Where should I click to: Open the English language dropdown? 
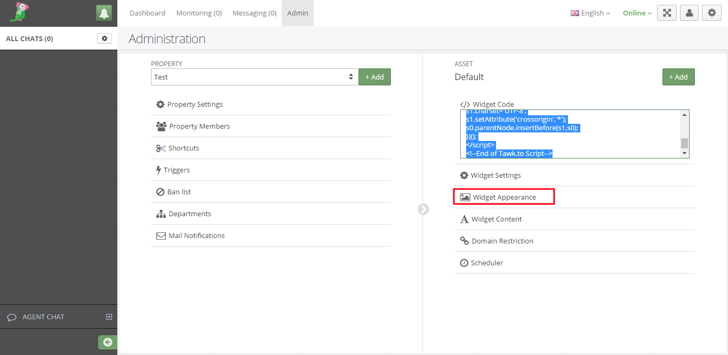click(590, 13)
